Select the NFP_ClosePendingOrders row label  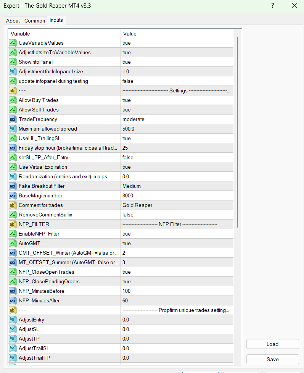(x=49, y=281)
